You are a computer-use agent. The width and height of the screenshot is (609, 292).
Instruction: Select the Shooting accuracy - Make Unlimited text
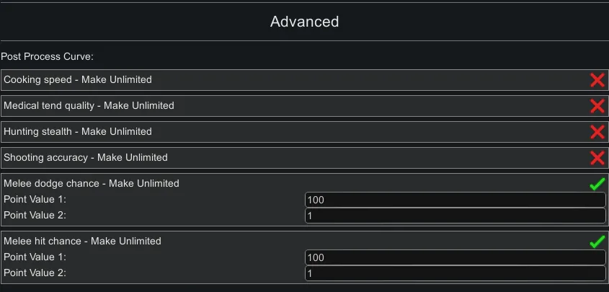(86, 157)
